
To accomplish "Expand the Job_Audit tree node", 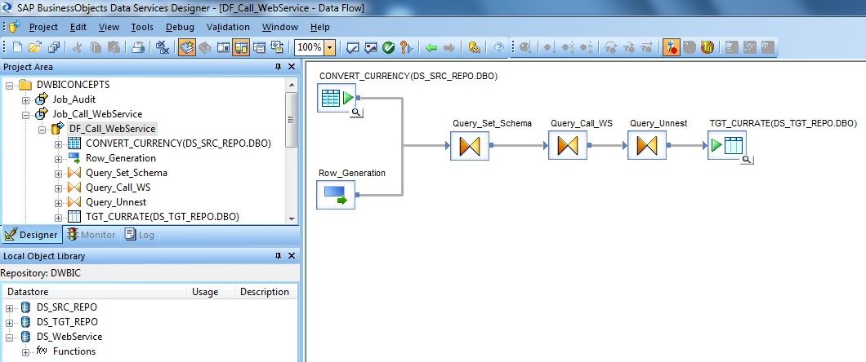I will pyautogui.click(x=25, y=100).
